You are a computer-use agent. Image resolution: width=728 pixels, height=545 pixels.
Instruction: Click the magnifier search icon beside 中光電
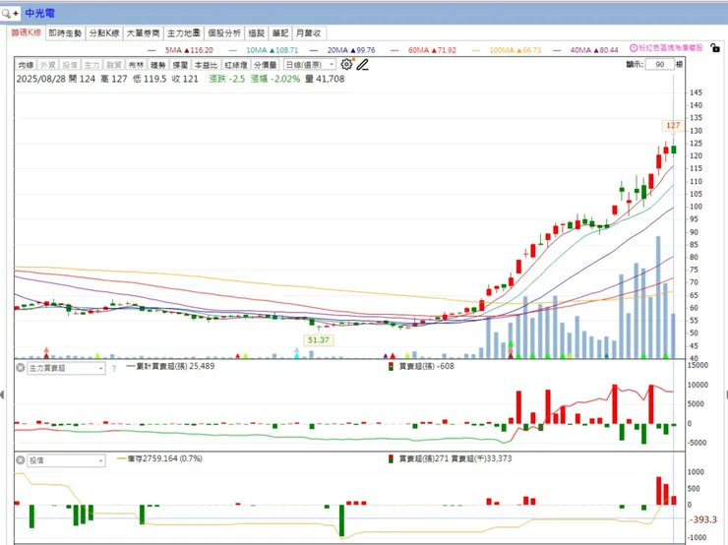(7, 14)
